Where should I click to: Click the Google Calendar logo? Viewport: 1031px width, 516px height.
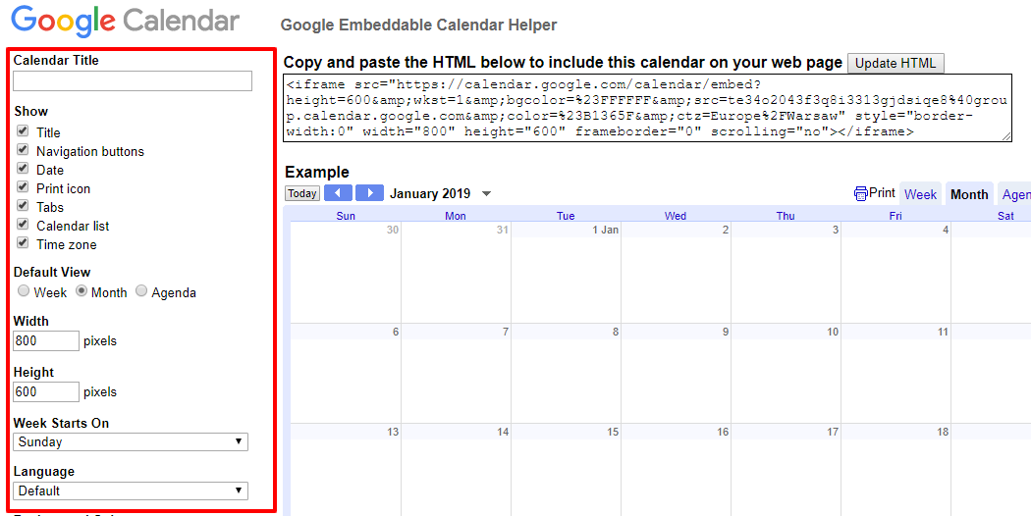(x=126, y=21)
